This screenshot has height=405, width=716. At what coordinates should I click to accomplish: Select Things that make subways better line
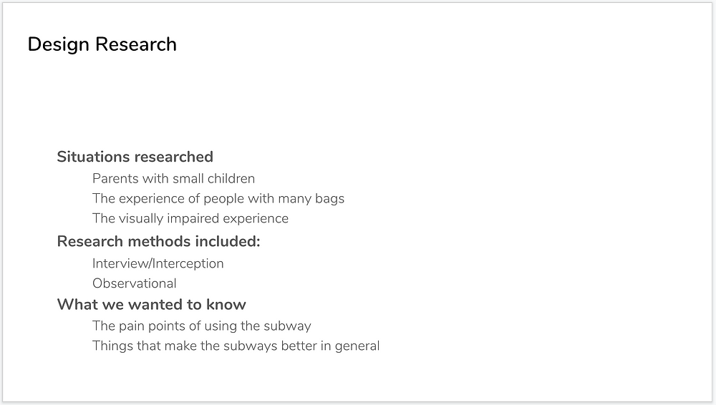236,346
